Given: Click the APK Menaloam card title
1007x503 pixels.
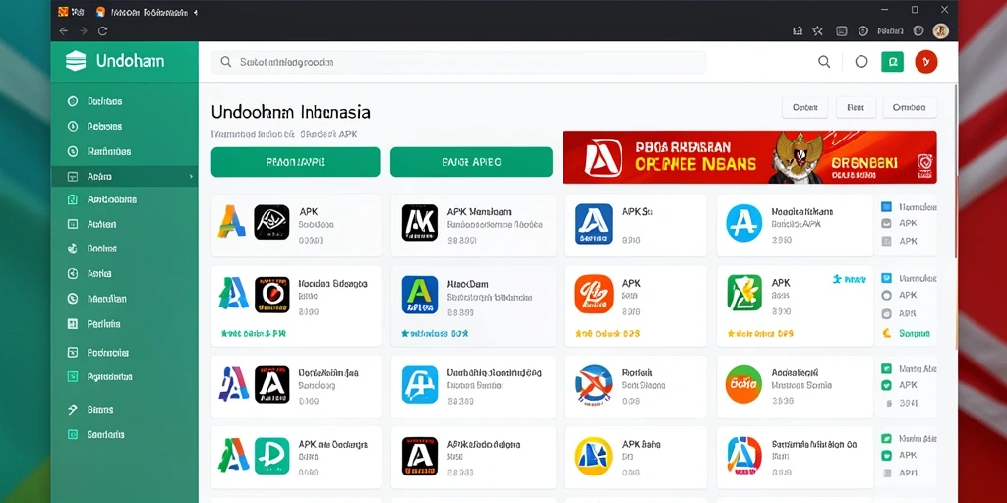Looking at the screenshot, I should (x=479, y=212).
